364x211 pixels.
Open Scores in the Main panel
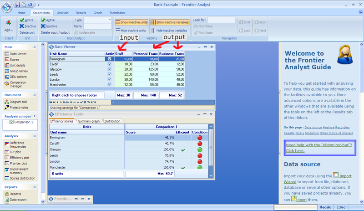pos(12,60)
